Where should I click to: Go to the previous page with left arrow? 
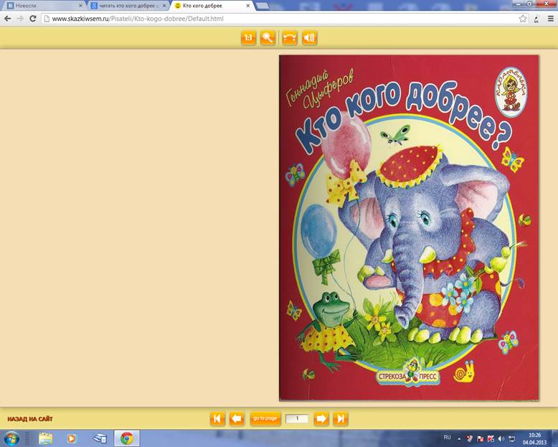(x=237, y=418)
